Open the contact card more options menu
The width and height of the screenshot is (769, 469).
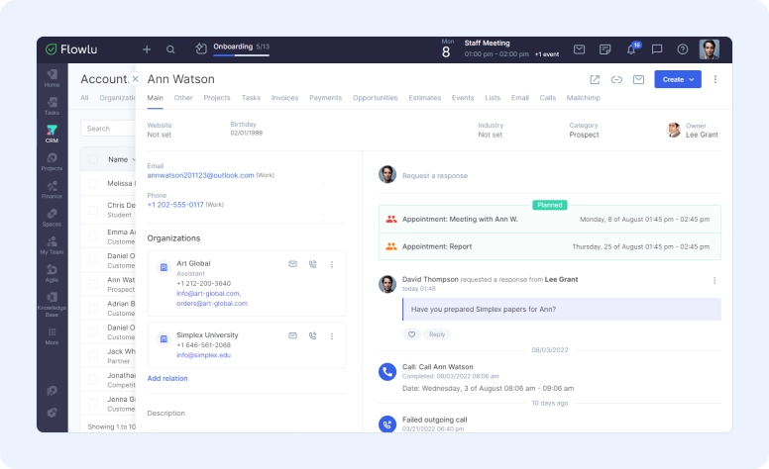point(715,79)
